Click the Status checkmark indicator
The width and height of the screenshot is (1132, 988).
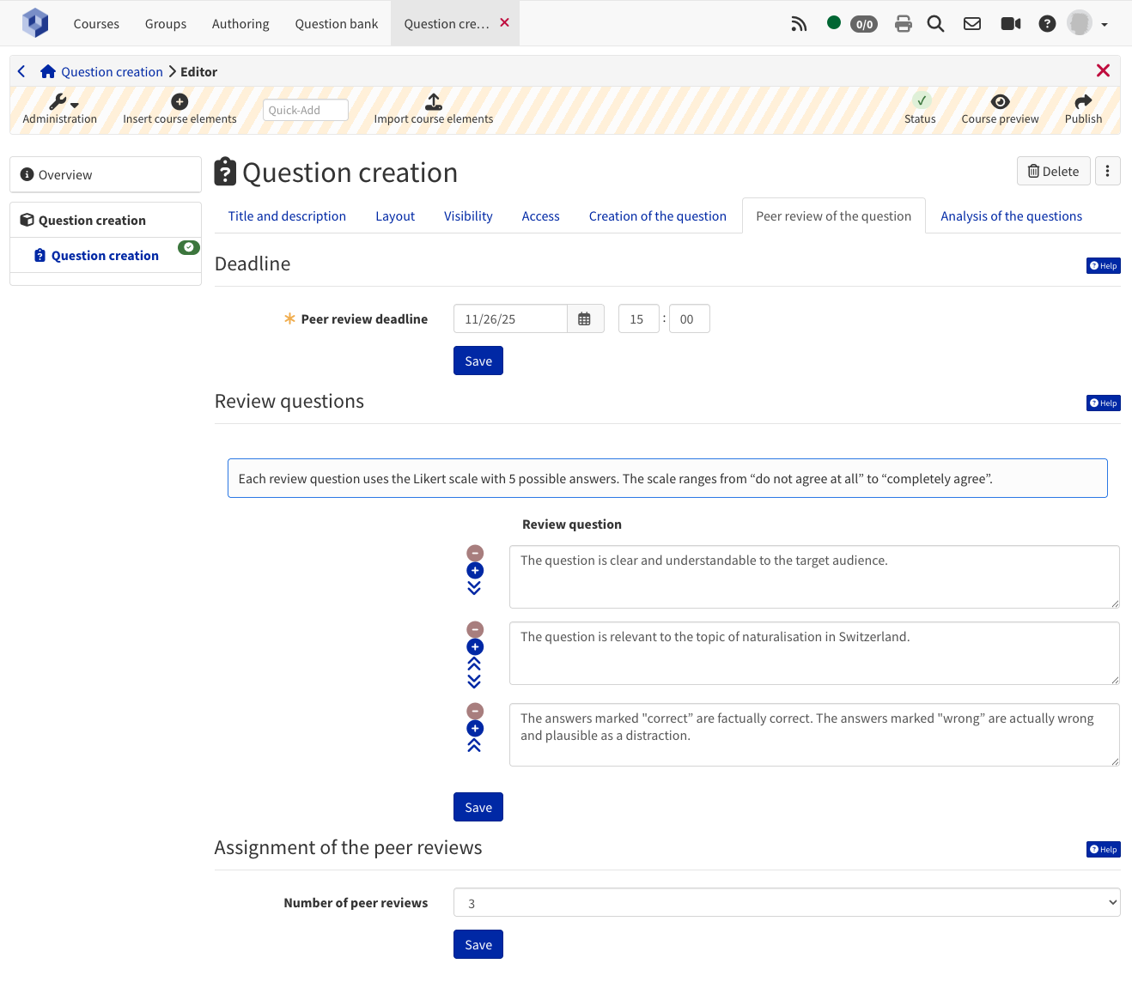pyautogui.click(x=921, y=101)
